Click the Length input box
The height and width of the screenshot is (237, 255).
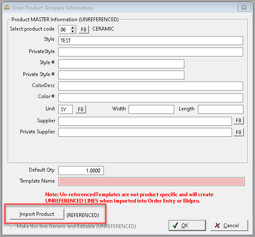(221, 109)
